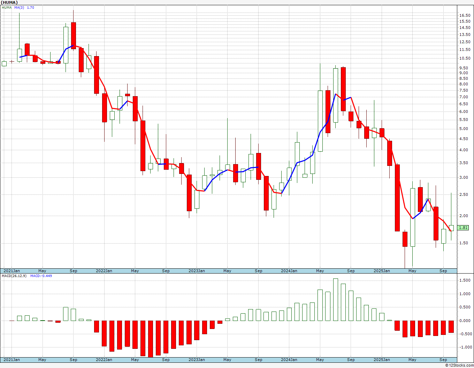Screen dimensions: 474x368
Task: Select the HUMA legend label
Action: [x=7, y=7]
